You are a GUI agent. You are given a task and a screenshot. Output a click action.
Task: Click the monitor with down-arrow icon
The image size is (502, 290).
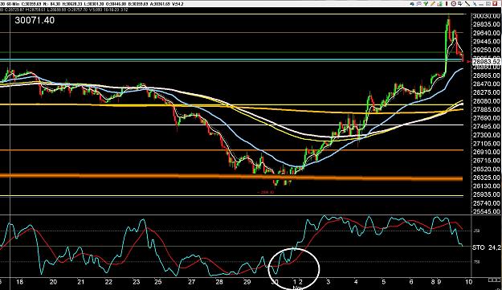point(460,4)
